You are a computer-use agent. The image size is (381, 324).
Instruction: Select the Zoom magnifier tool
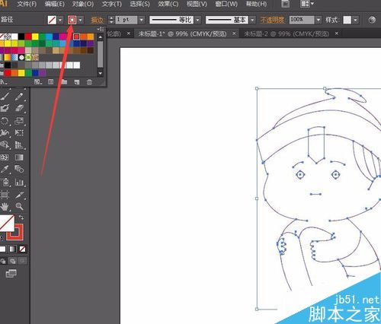coord(19,207)
